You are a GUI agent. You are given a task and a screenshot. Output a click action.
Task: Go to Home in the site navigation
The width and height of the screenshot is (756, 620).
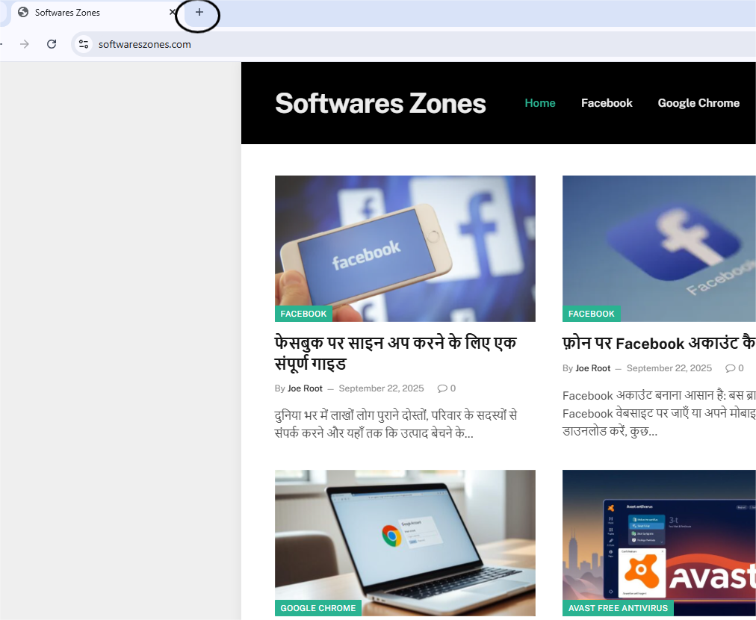pos(539,103)
